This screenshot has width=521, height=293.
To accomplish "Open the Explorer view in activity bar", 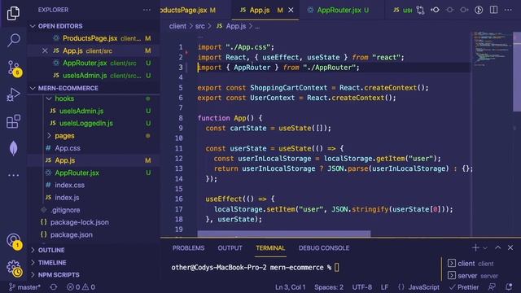I will 13,13.
